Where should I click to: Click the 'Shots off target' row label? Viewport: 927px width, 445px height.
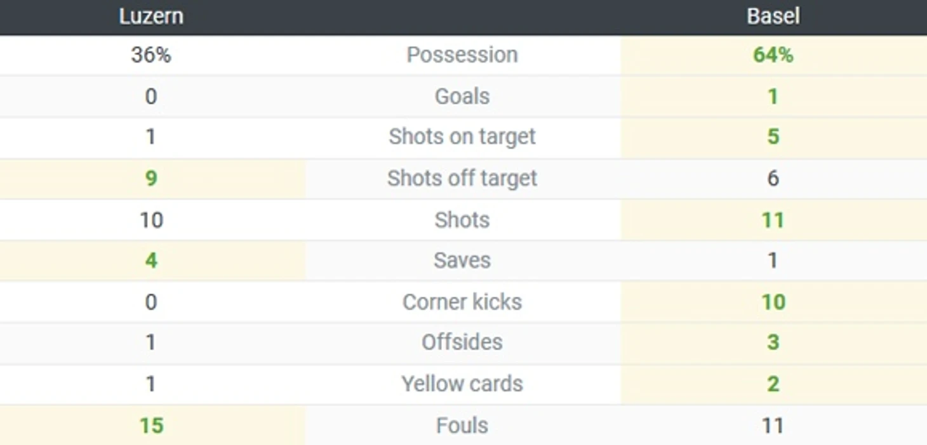pos(462,178)
